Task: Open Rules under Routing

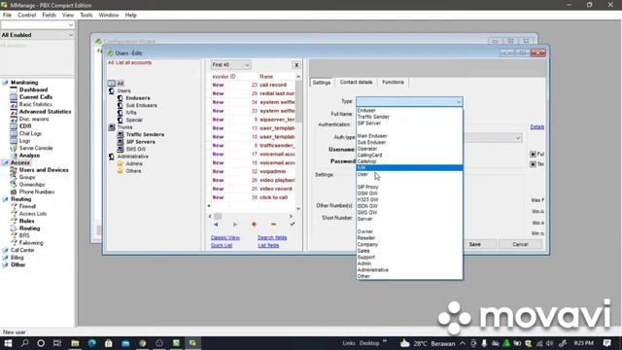Action: coord(26,221)
